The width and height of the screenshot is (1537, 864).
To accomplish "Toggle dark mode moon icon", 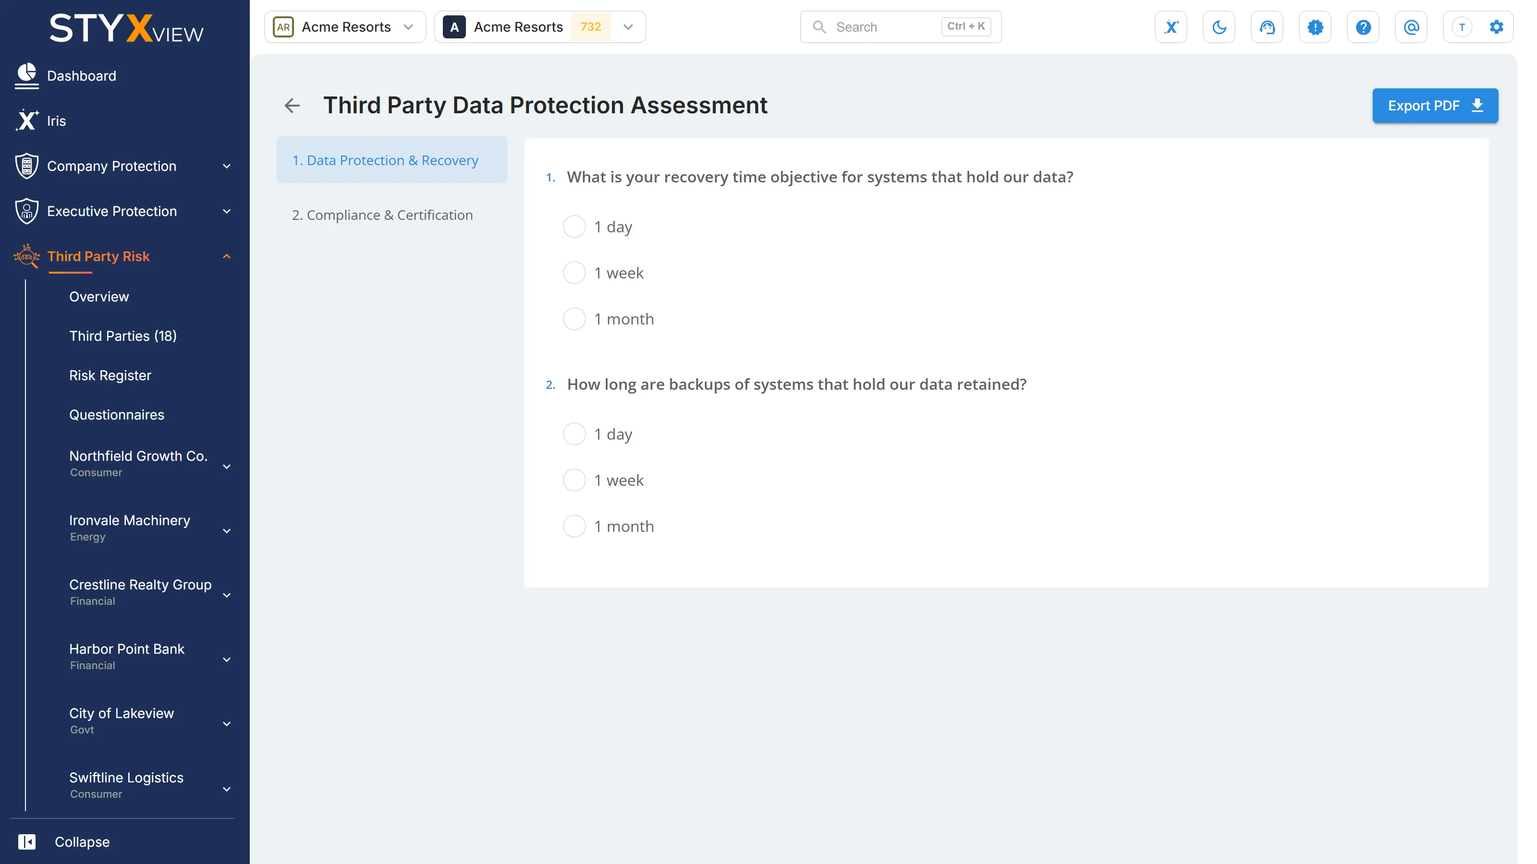I will [x=1219, y=27].
